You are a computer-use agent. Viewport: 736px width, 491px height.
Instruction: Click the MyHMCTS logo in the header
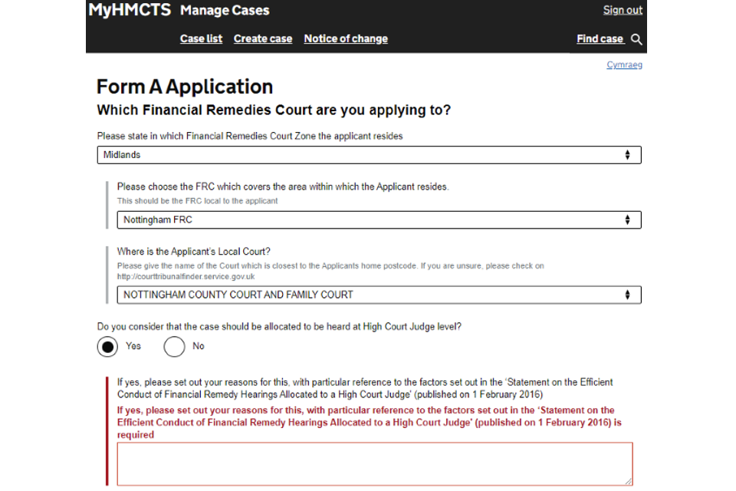point(130,11)
